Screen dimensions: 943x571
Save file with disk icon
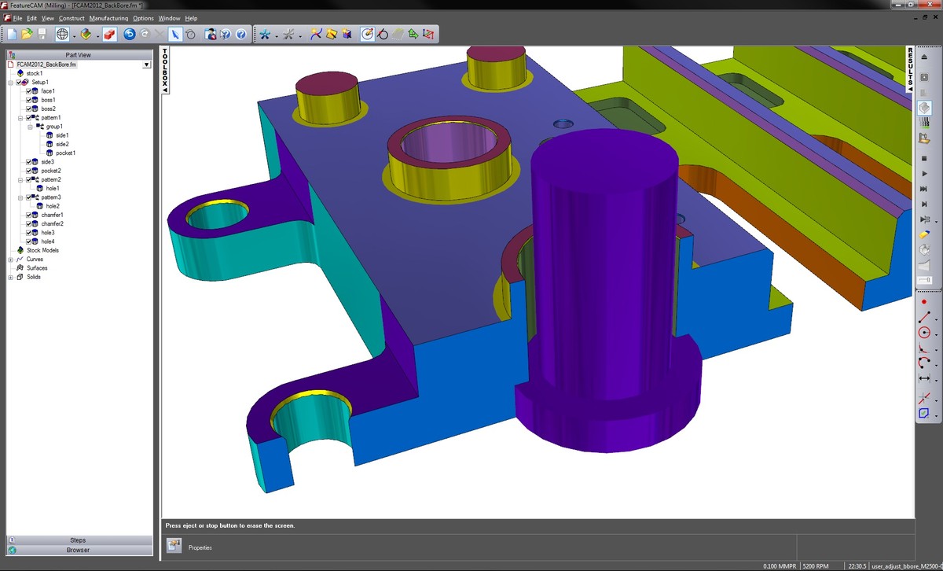tap(42, 35)
